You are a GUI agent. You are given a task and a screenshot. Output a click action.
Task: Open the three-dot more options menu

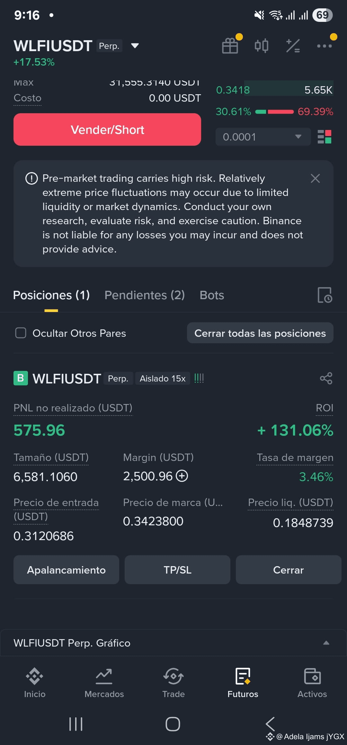click(x=324, y=46)
